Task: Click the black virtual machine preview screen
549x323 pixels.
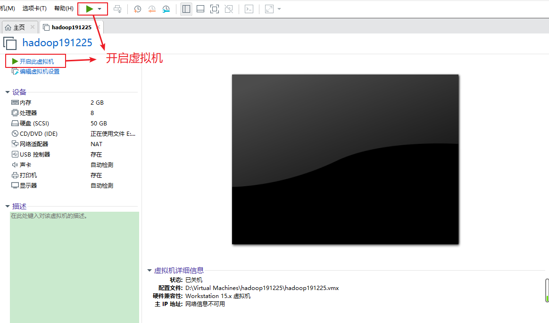Action: pyautogui.click(x=345, y=159)
